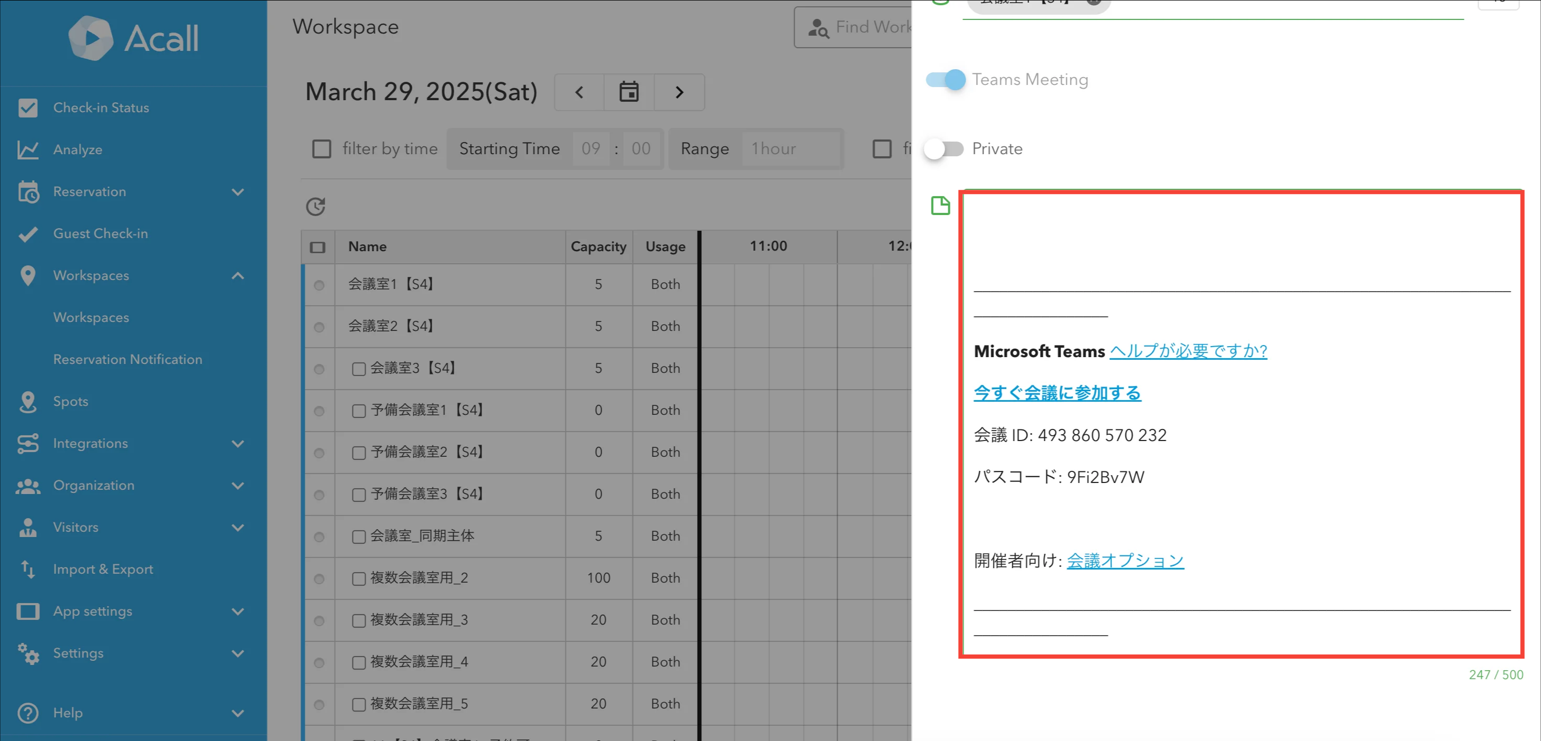Click the Organization people icon
The image size is (1541, 741).
click(27, 486)
